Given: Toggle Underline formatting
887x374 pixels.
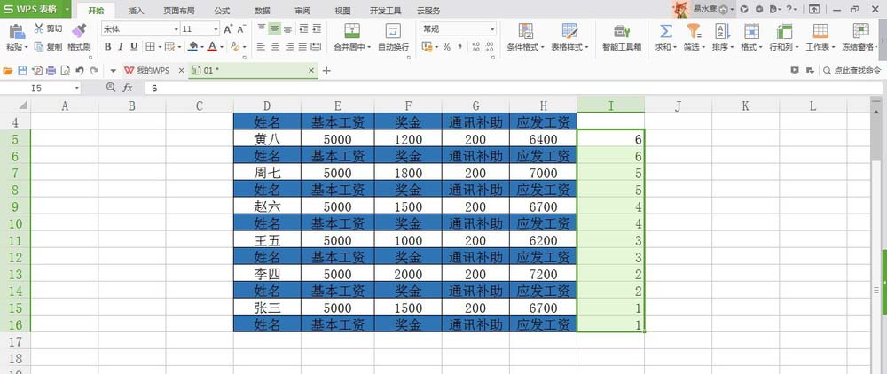Looking at the screenshot, I should [x=134, y=46].
